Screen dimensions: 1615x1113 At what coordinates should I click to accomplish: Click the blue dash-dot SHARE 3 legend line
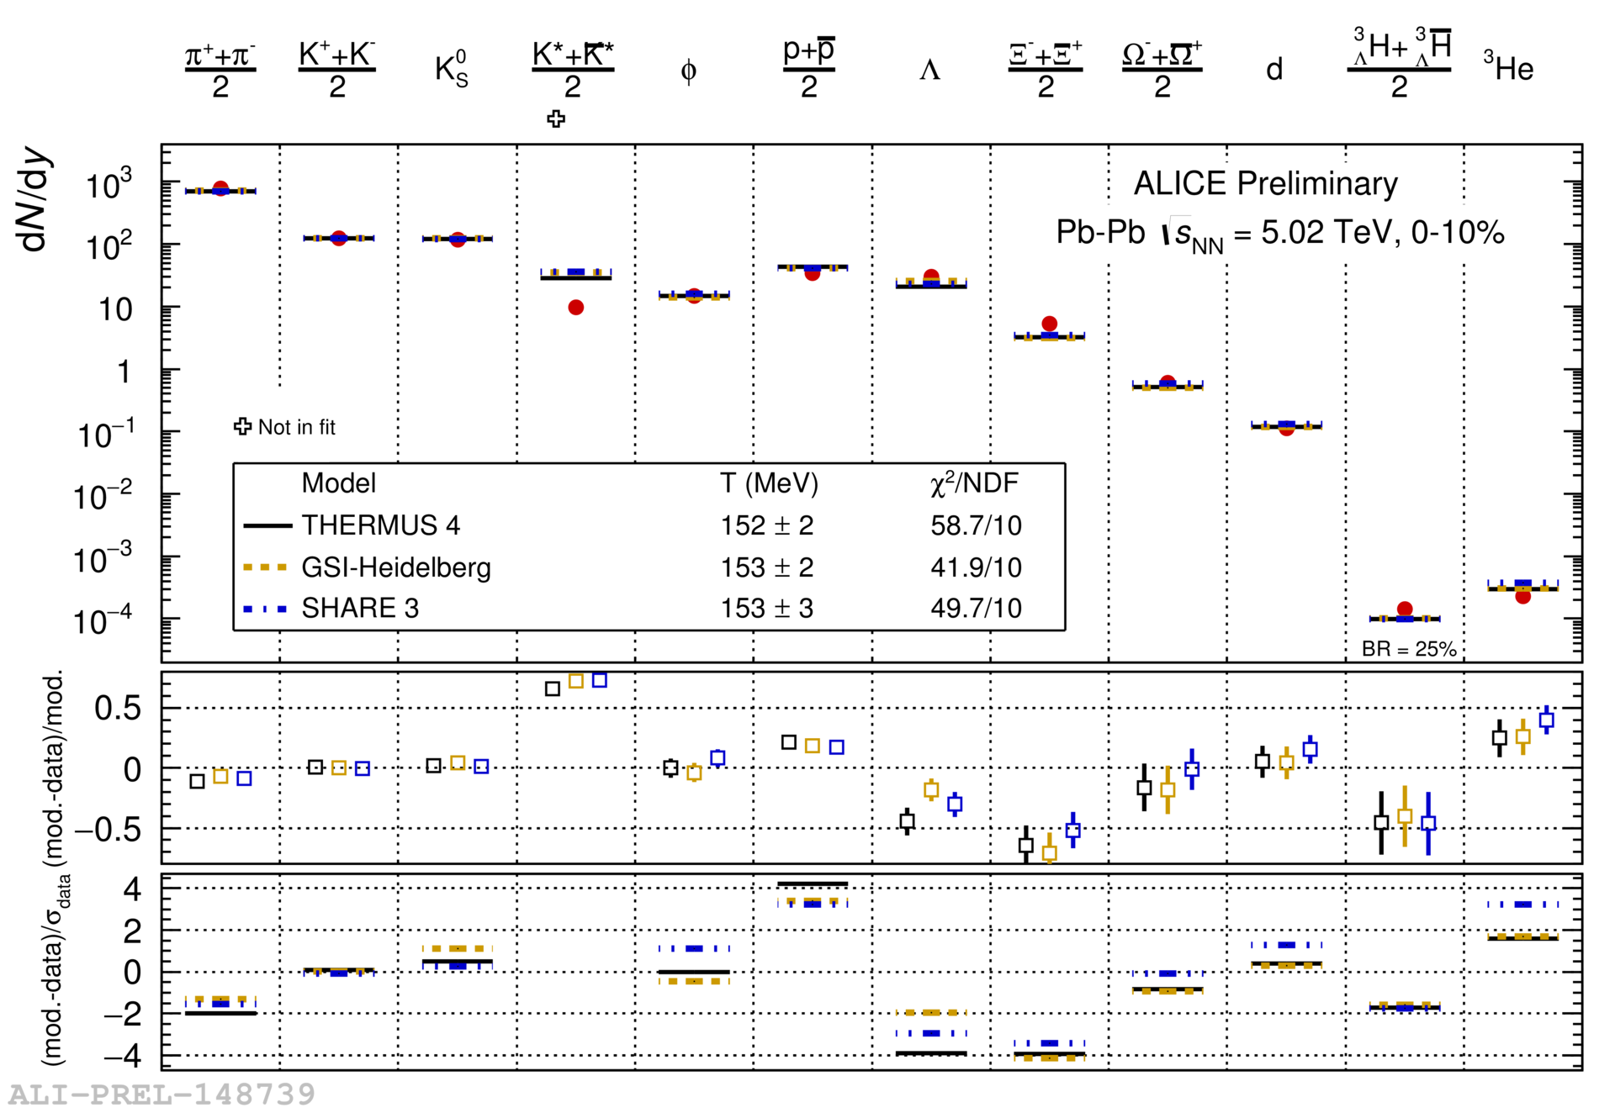(266, 609)
